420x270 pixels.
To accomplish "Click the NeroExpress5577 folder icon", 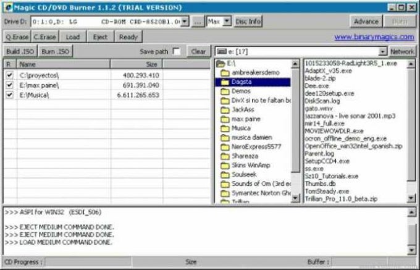I will 225,147.
